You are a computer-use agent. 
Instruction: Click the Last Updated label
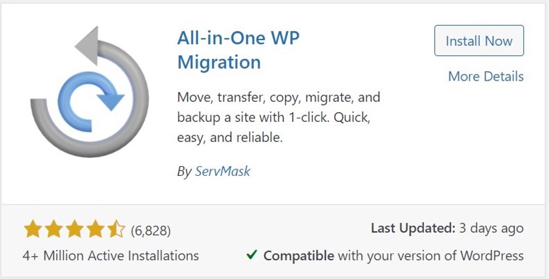(x=413, y=229)
